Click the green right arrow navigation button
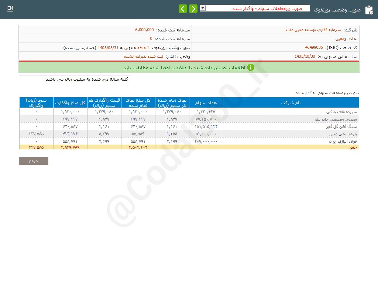 click(193, 9)
